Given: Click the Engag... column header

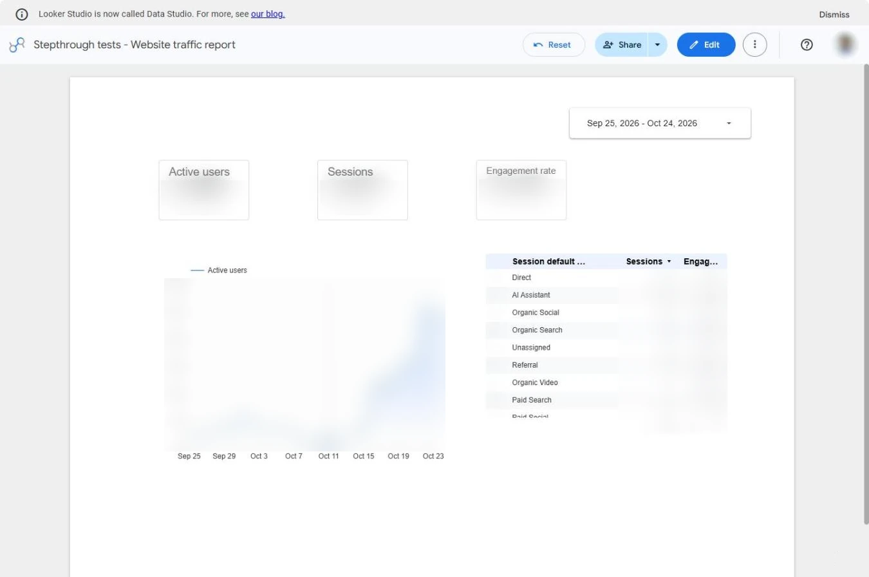Looking at the screenshot, I should (700, 261).
